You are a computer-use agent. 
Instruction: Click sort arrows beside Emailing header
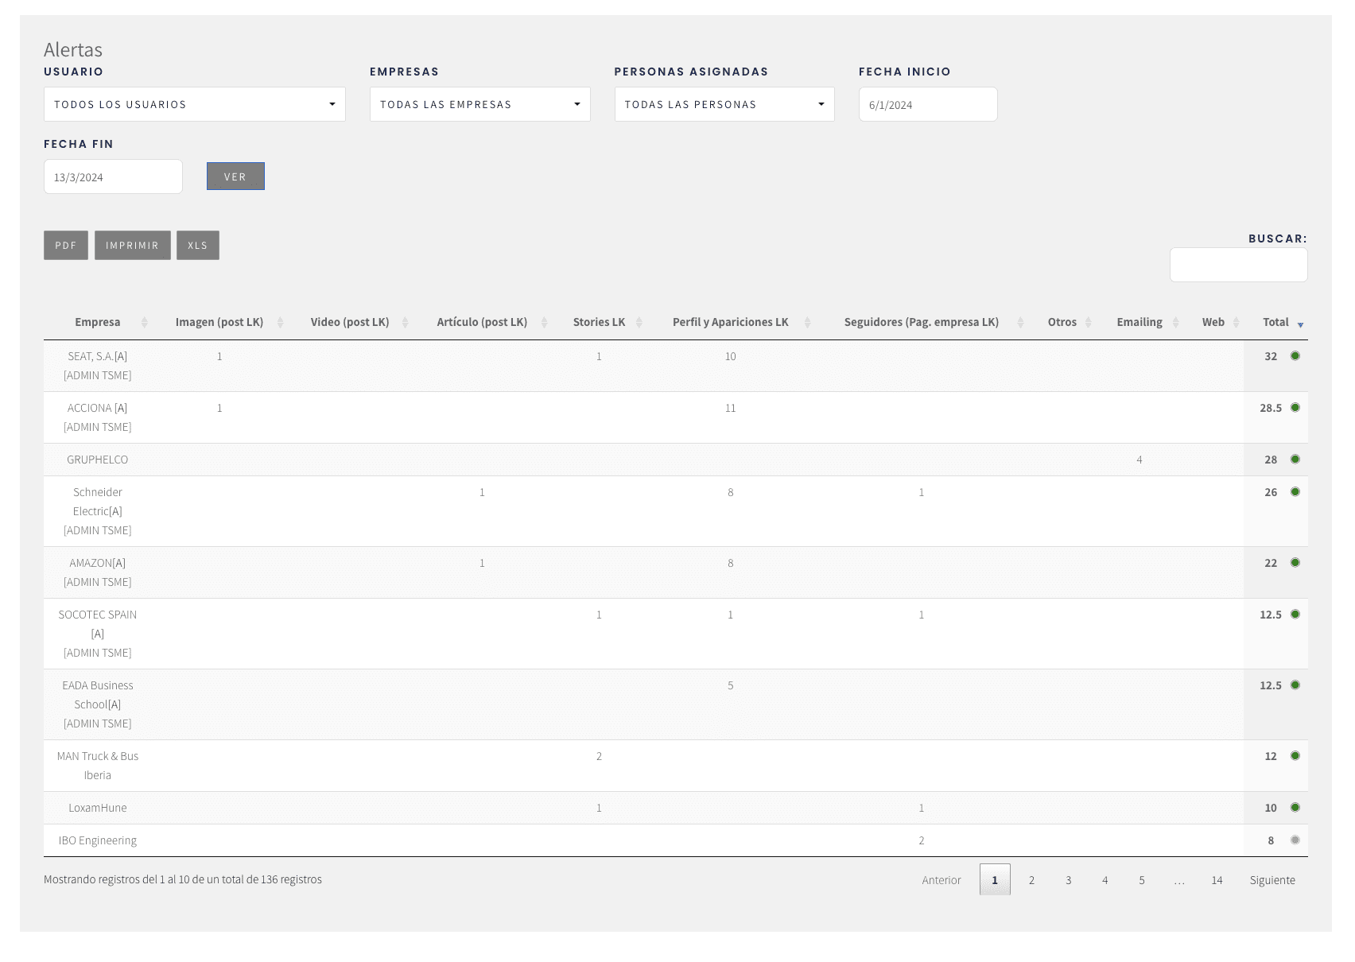point(1175,323)
